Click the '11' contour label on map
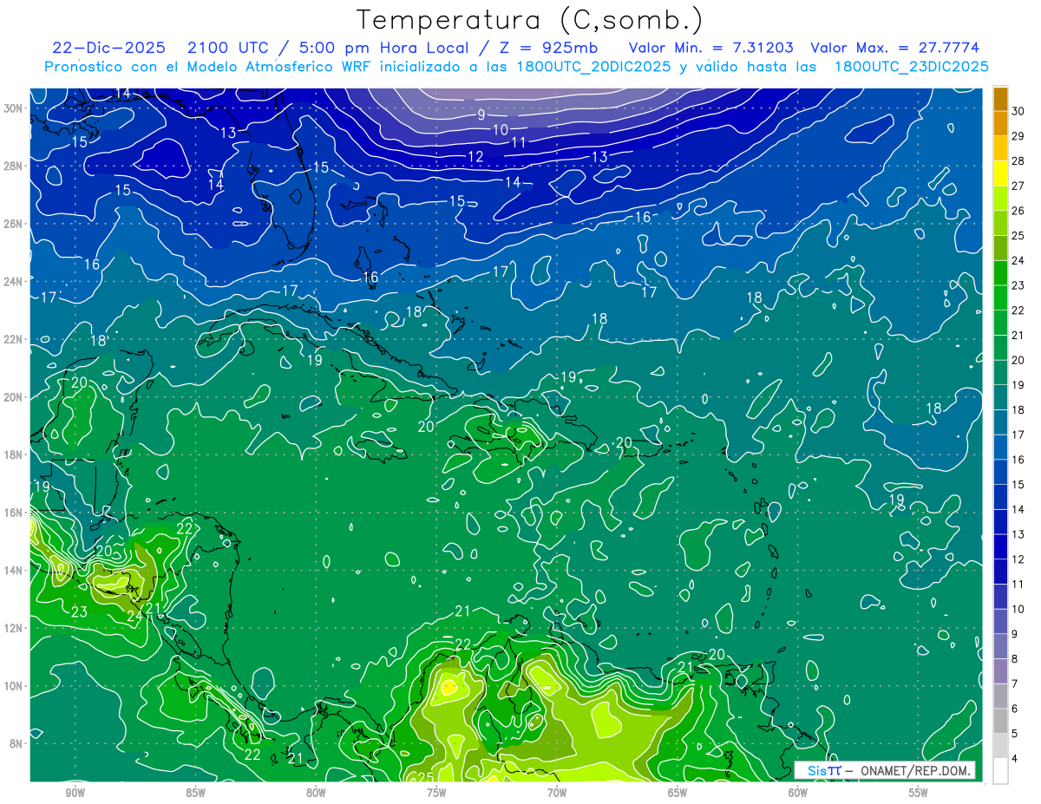The image size is (1041, 804). 518,142
